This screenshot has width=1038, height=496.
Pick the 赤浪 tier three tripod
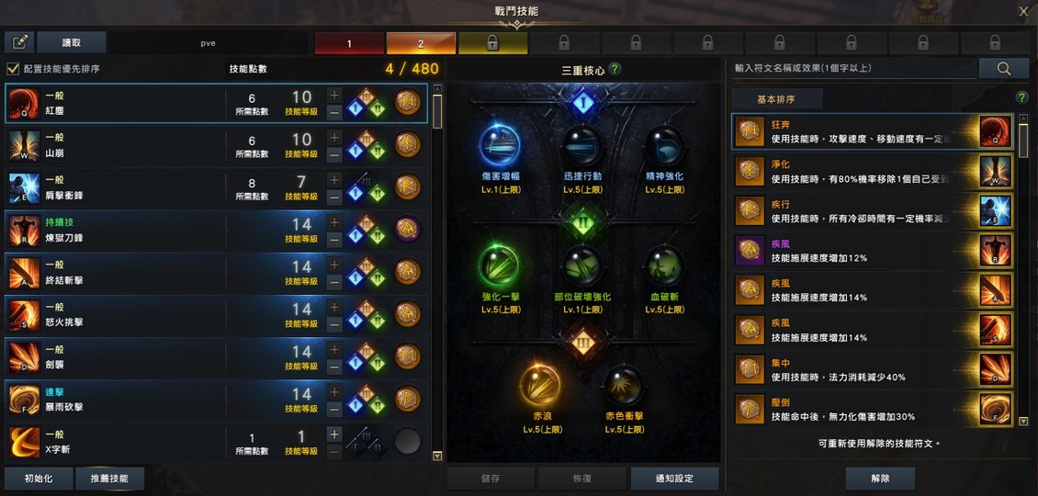pos(541,384)
